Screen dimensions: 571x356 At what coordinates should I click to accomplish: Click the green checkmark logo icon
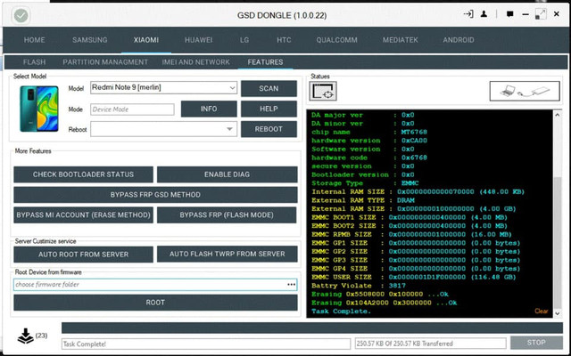coord(20,15)
